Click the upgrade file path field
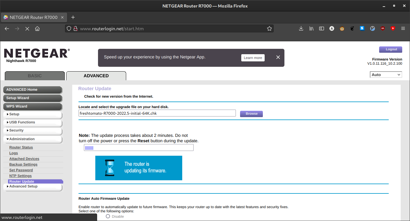The image size is (410, 221). tap(157, 113)
